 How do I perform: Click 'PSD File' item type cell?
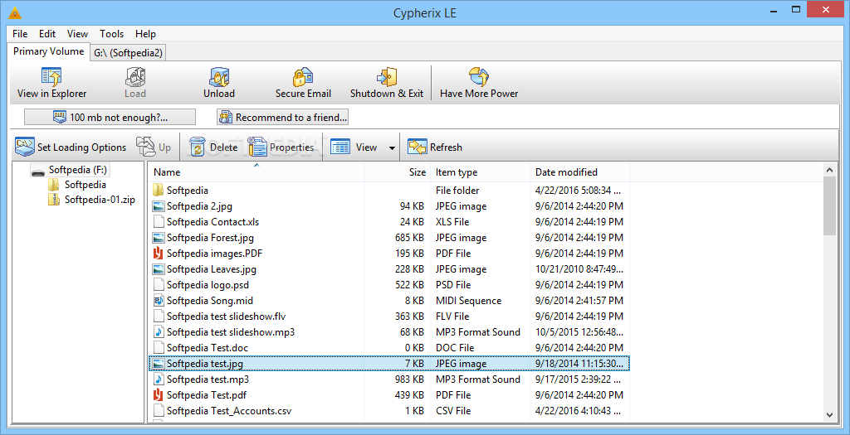453,284
